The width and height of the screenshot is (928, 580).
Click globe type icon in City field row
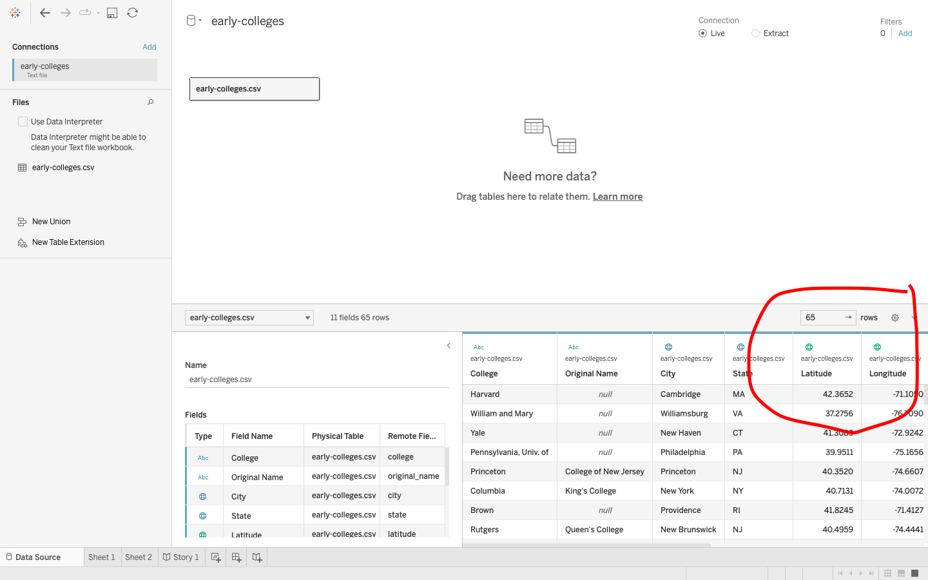click(202, 497)
